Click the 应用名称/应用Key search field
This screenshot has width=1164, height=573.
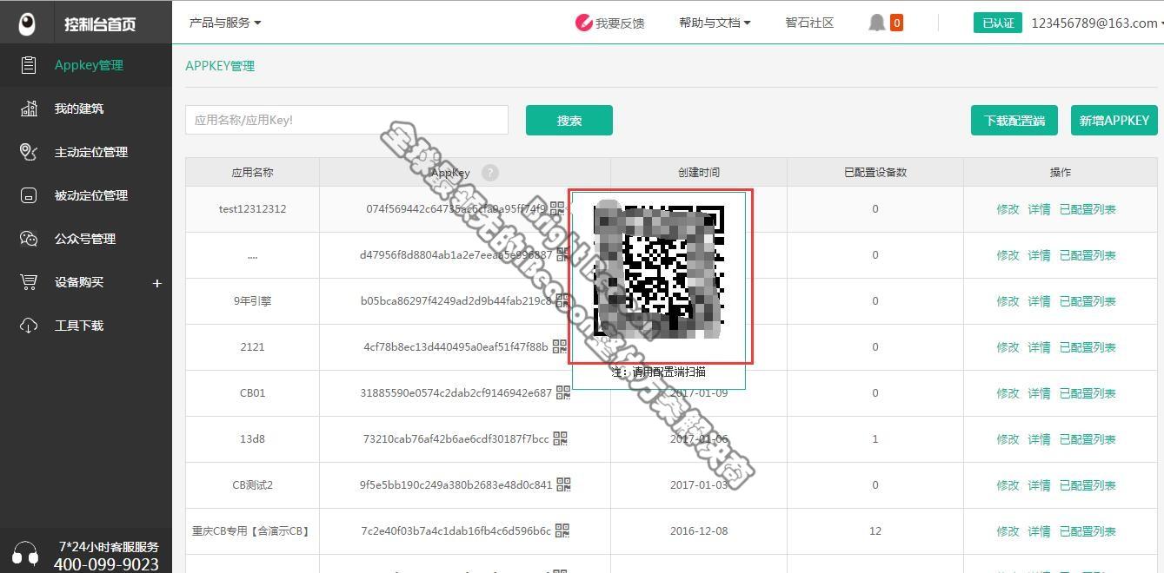[x=347, y=120]
